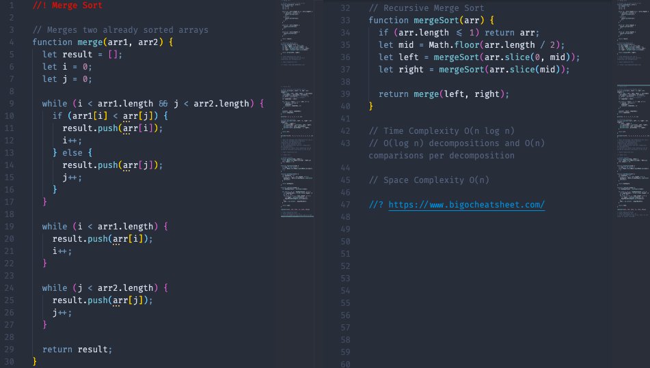Click 'result.push(arr[i]);' on line 11
This screenshot has height=368, width=650.
[112, 128]
